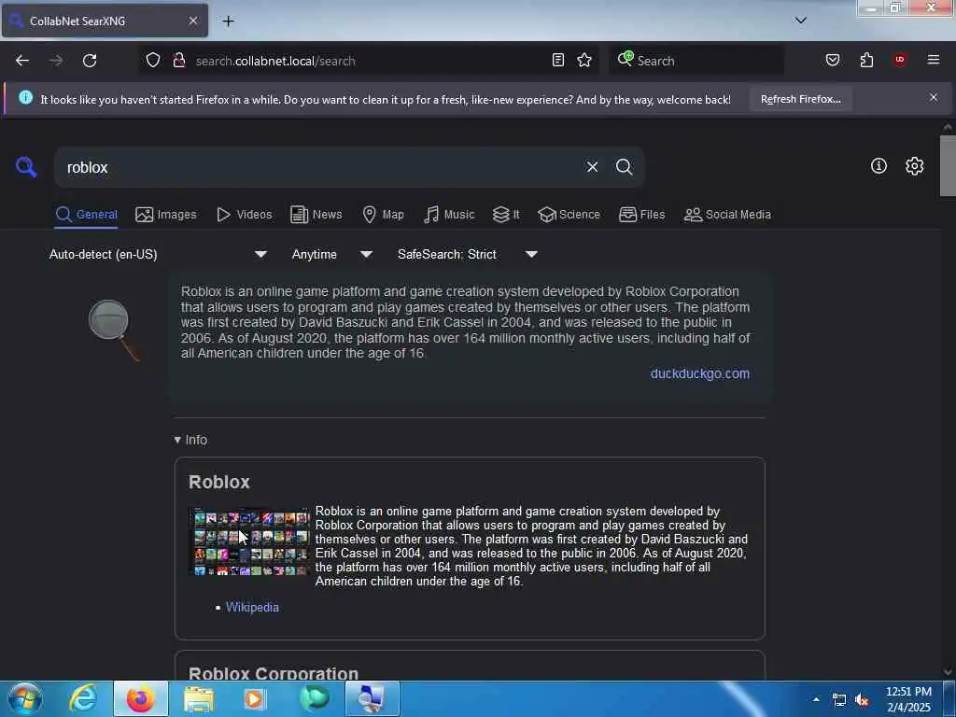This screenshot has width=956, height=717.
Task: Focus the Firefox Search box
Action: [x=696, y=61]
